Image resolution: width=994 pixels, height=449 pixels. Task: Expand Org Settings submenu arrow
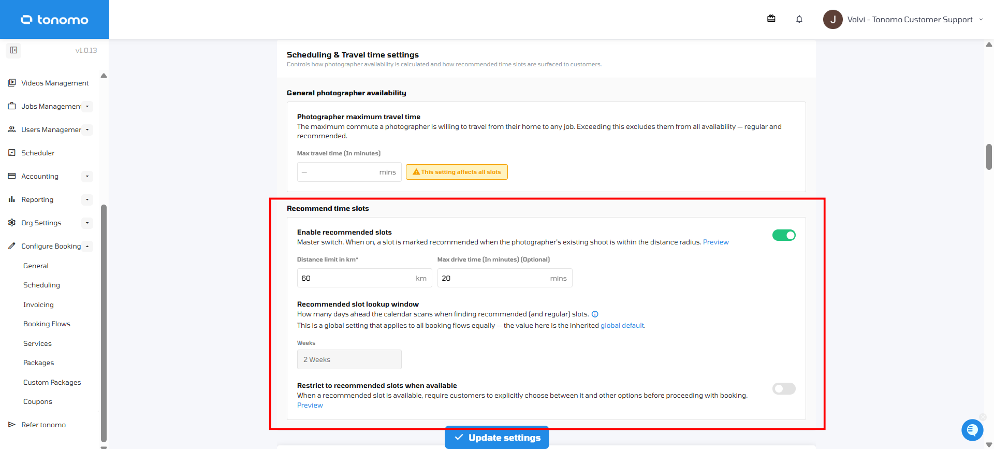(x=87, y=223)
